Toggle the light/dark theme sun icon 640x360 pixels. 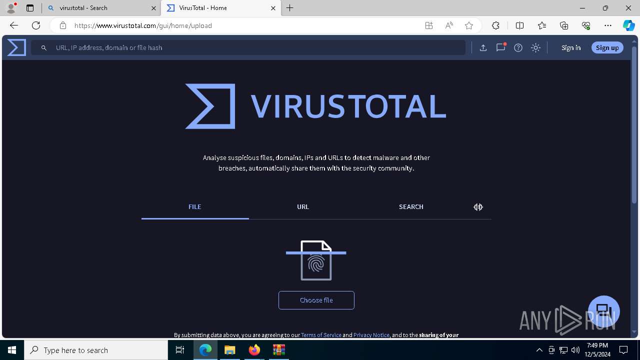click(x=535, y=47)
